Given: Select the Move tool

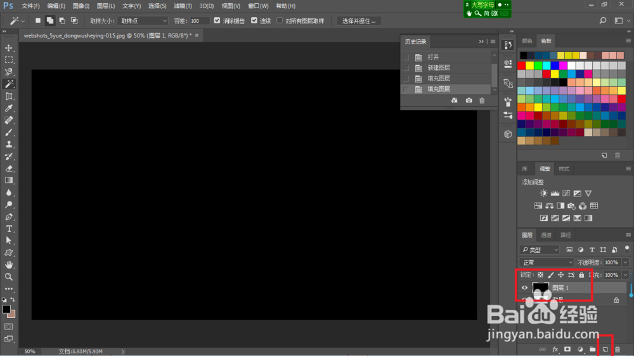Looking at the screenshot, I should (8, 48).
